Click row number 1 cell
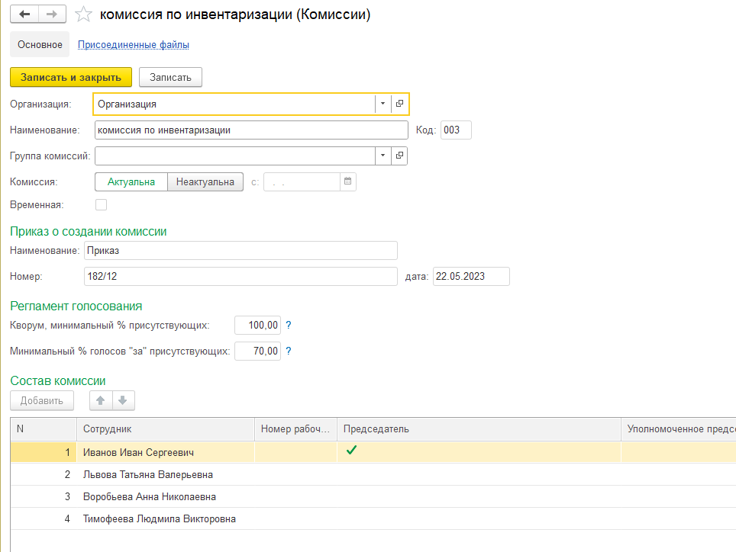Image resolution: width=736 pixels, height=552 pixels. [44, 452]
